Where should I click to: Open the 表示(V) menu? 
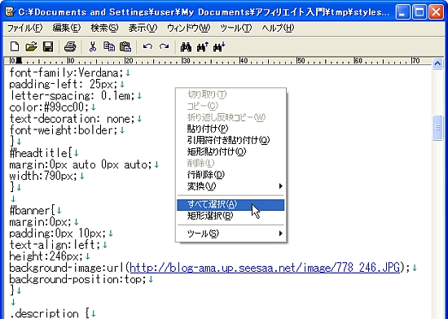[x=143, y=28]
